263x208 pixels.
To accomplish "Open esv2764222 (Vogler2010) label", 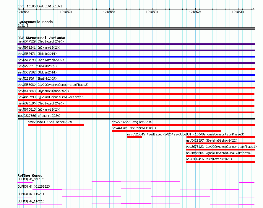I will pyautogui.click(x=132, y=122).
